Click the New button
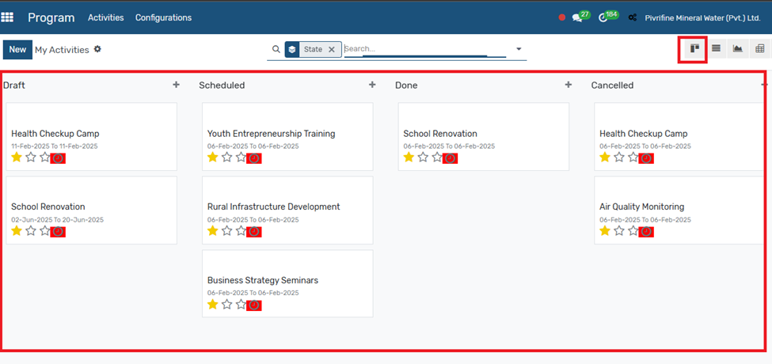 tap(17, 50)
